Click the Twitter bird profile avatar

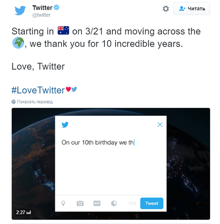[x=20, y=10]
